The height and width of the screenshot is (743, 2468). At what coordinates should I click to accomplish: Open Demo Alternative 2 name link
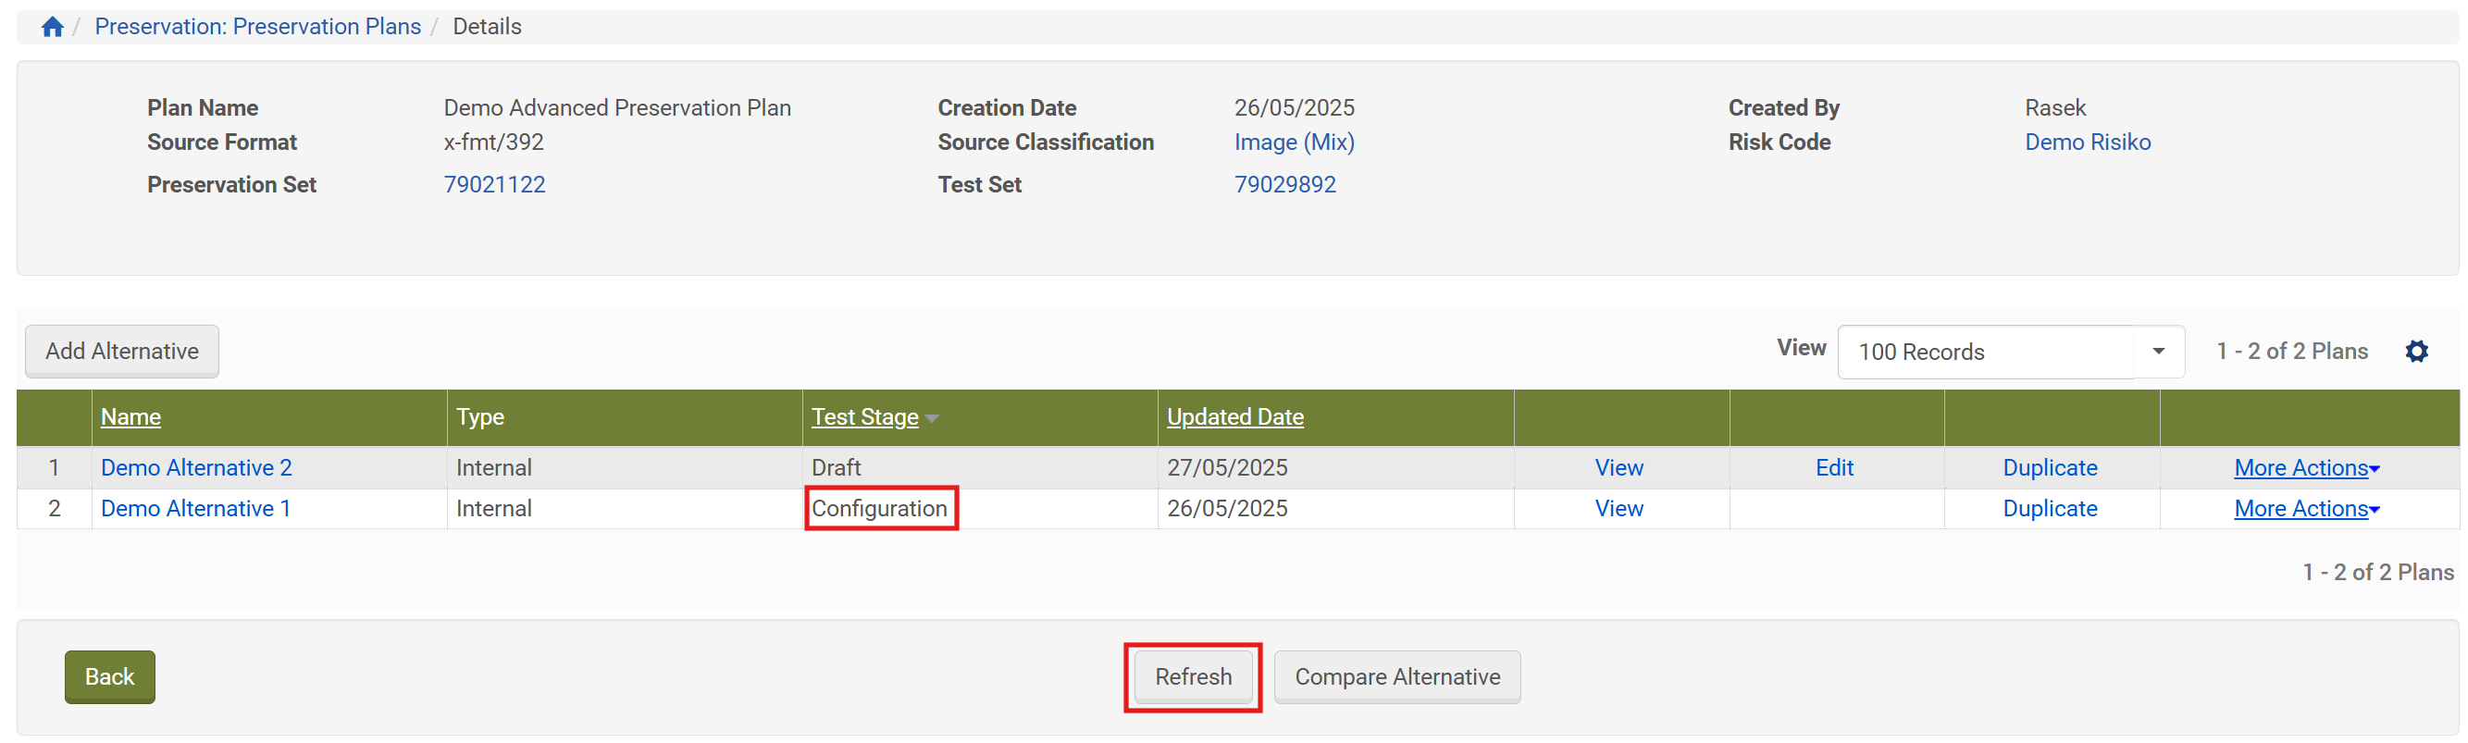point(196,468)
